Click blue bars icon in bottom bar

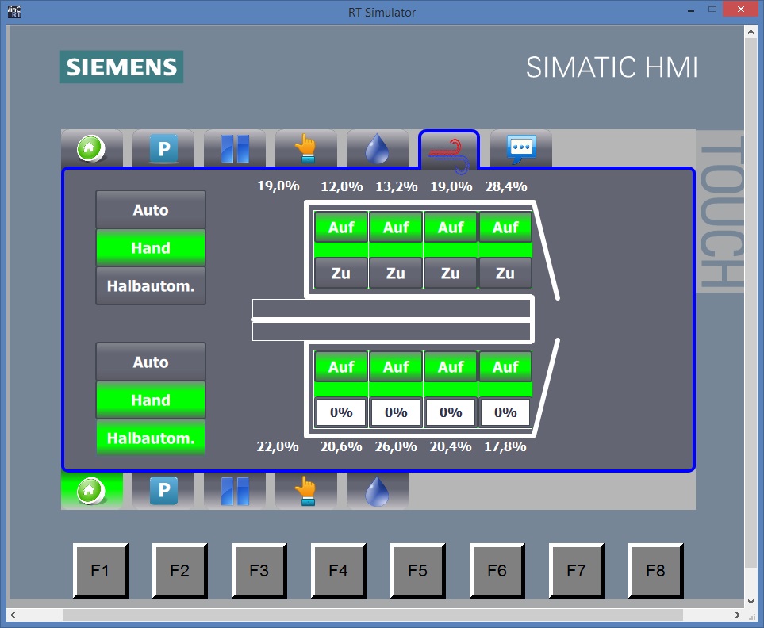pyautogui.click(x=235, y=491)
